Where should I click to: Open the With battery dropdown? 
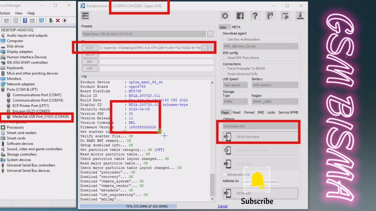275,85
